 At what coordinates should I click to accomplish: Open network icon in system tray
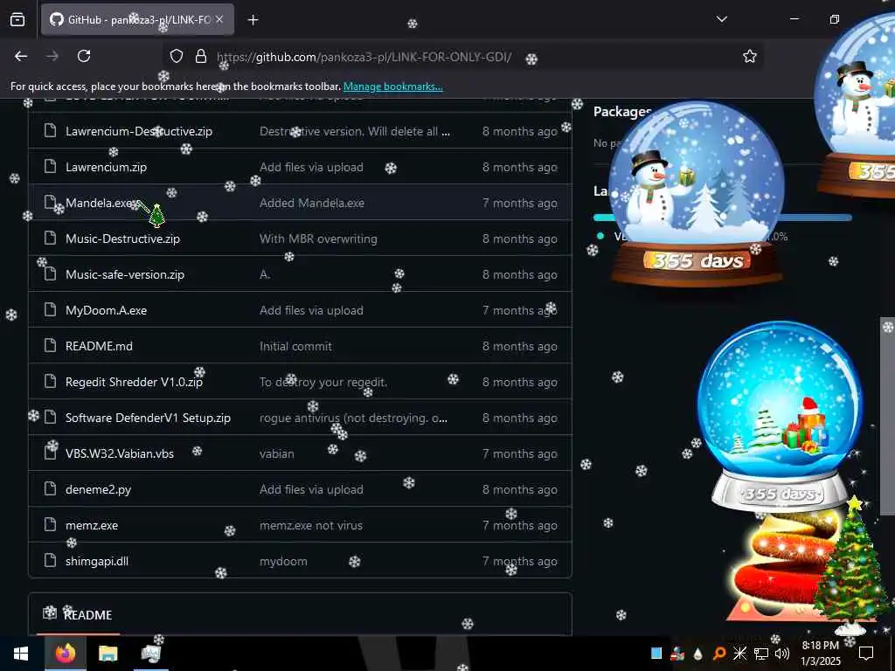pos(761,654)
